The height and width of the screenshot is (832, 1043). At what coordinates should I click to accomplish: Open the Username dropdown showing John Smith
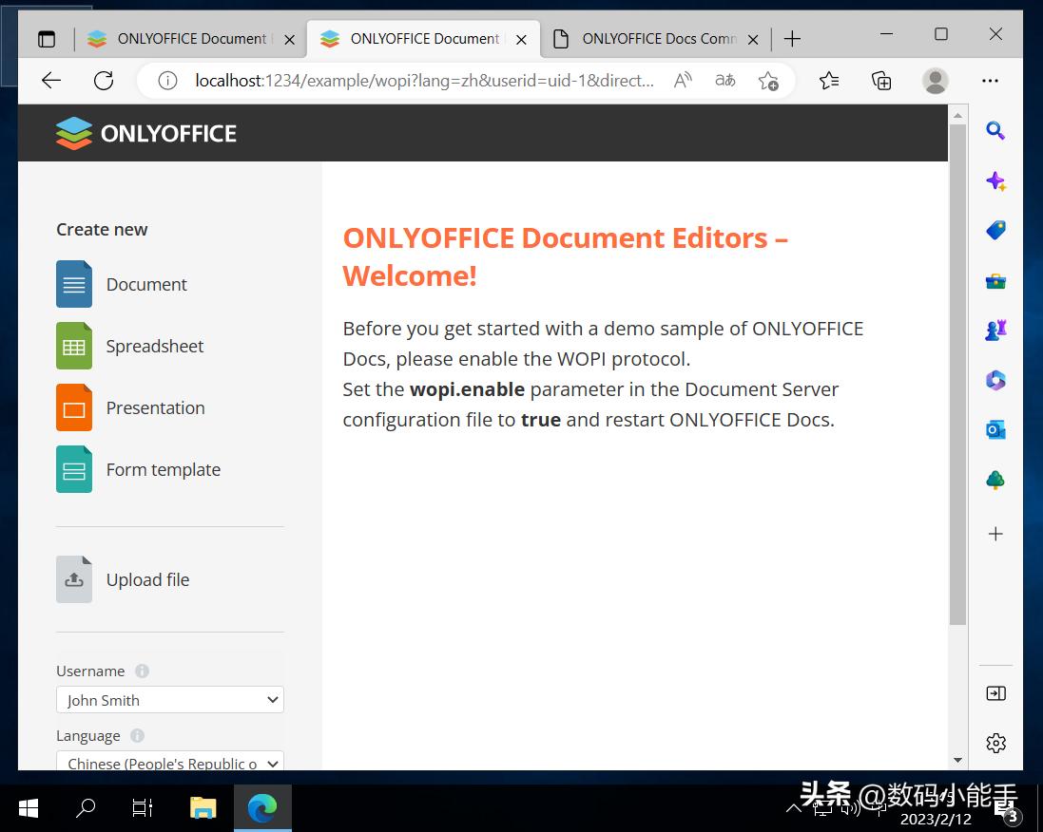pos(169,700)
